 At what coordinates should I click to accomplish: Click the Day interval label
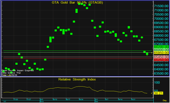click(165, 100)
